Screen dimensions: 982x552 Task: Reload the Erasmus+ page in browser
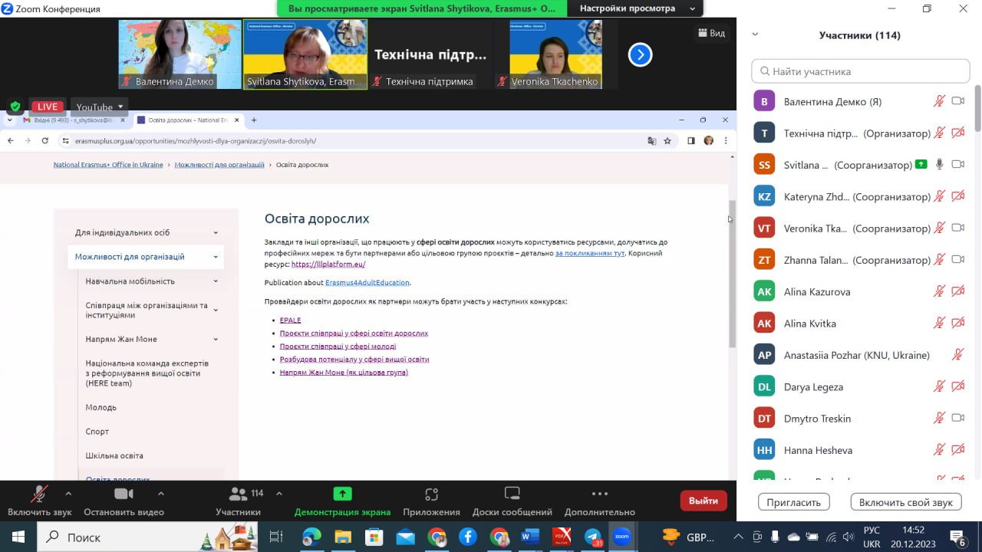click(45, 141)
